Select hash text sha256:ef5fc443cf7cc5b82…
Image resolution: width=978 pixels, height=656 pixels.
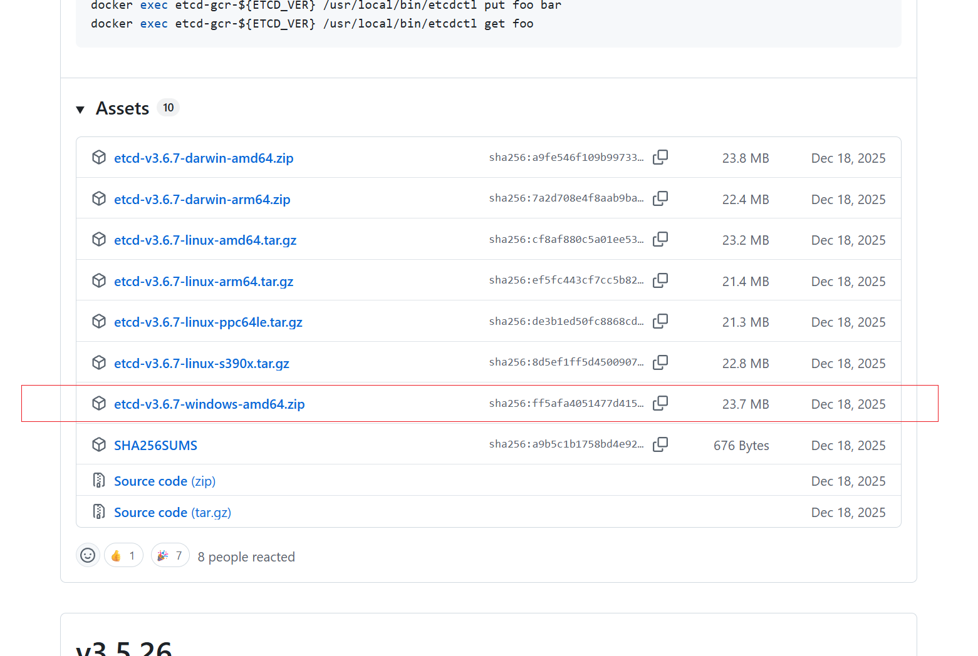click(x=566, y=280)
